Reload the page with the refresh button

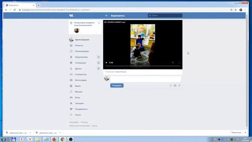click(15, 10)
